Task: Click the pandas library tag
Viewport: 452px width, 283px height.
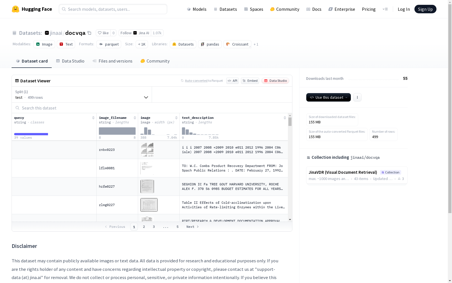Action: click(210, 44)
